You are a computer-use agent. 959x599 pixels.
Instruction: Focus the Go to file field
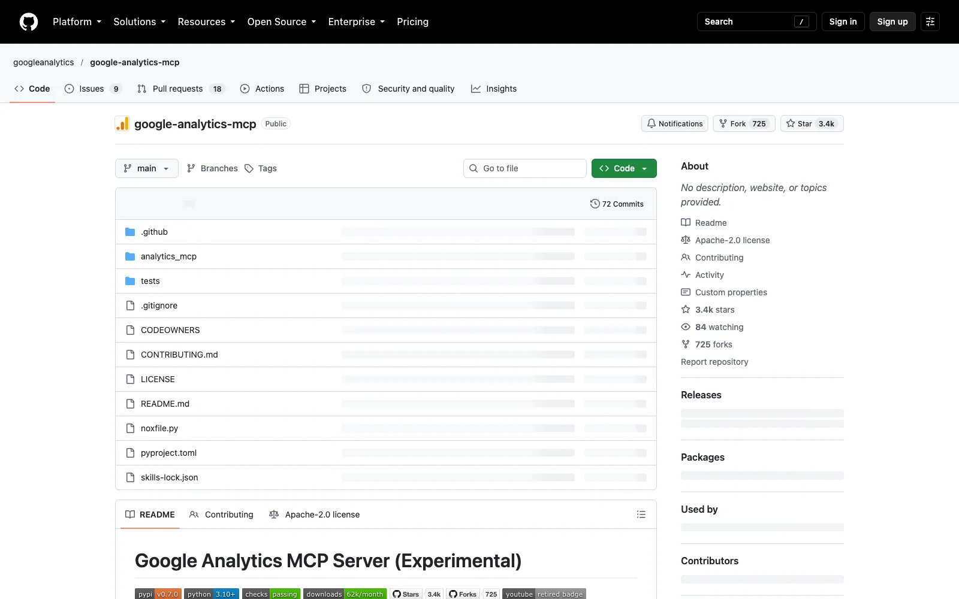click(x=525, y=168)
